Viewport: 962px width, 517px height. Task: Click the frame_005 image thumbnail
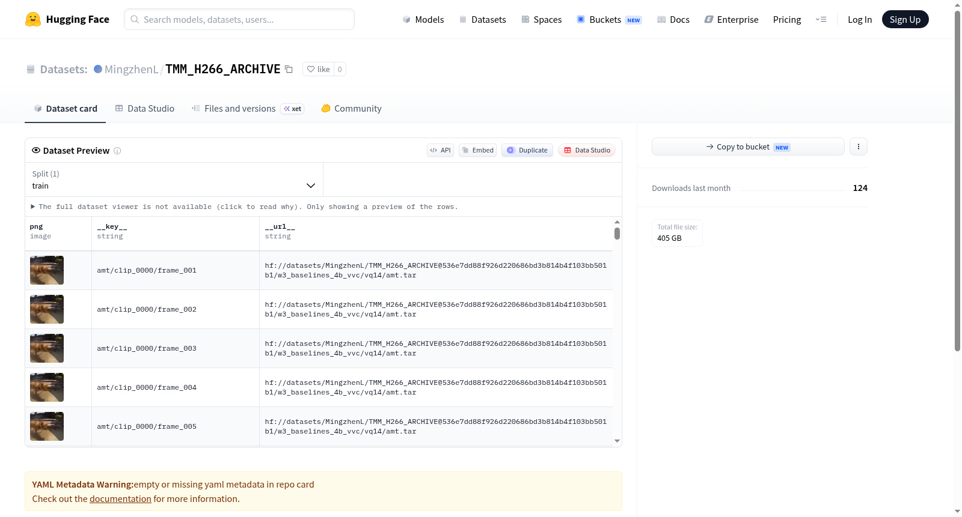(47, 426)
